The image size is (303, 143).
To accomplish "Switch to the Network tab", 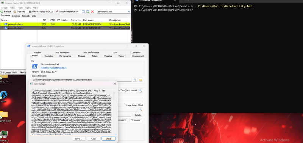I will click(26, 16).
